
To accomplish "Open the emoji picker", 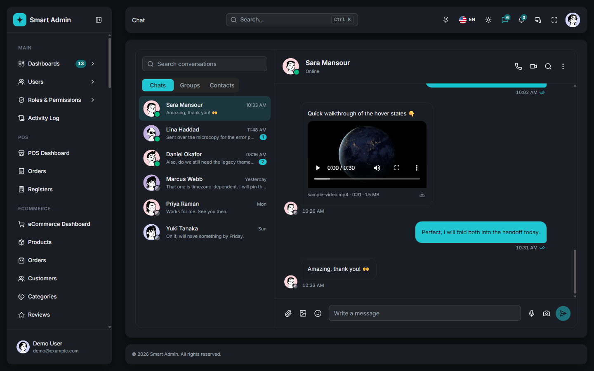I will click(x=318, y=313).
